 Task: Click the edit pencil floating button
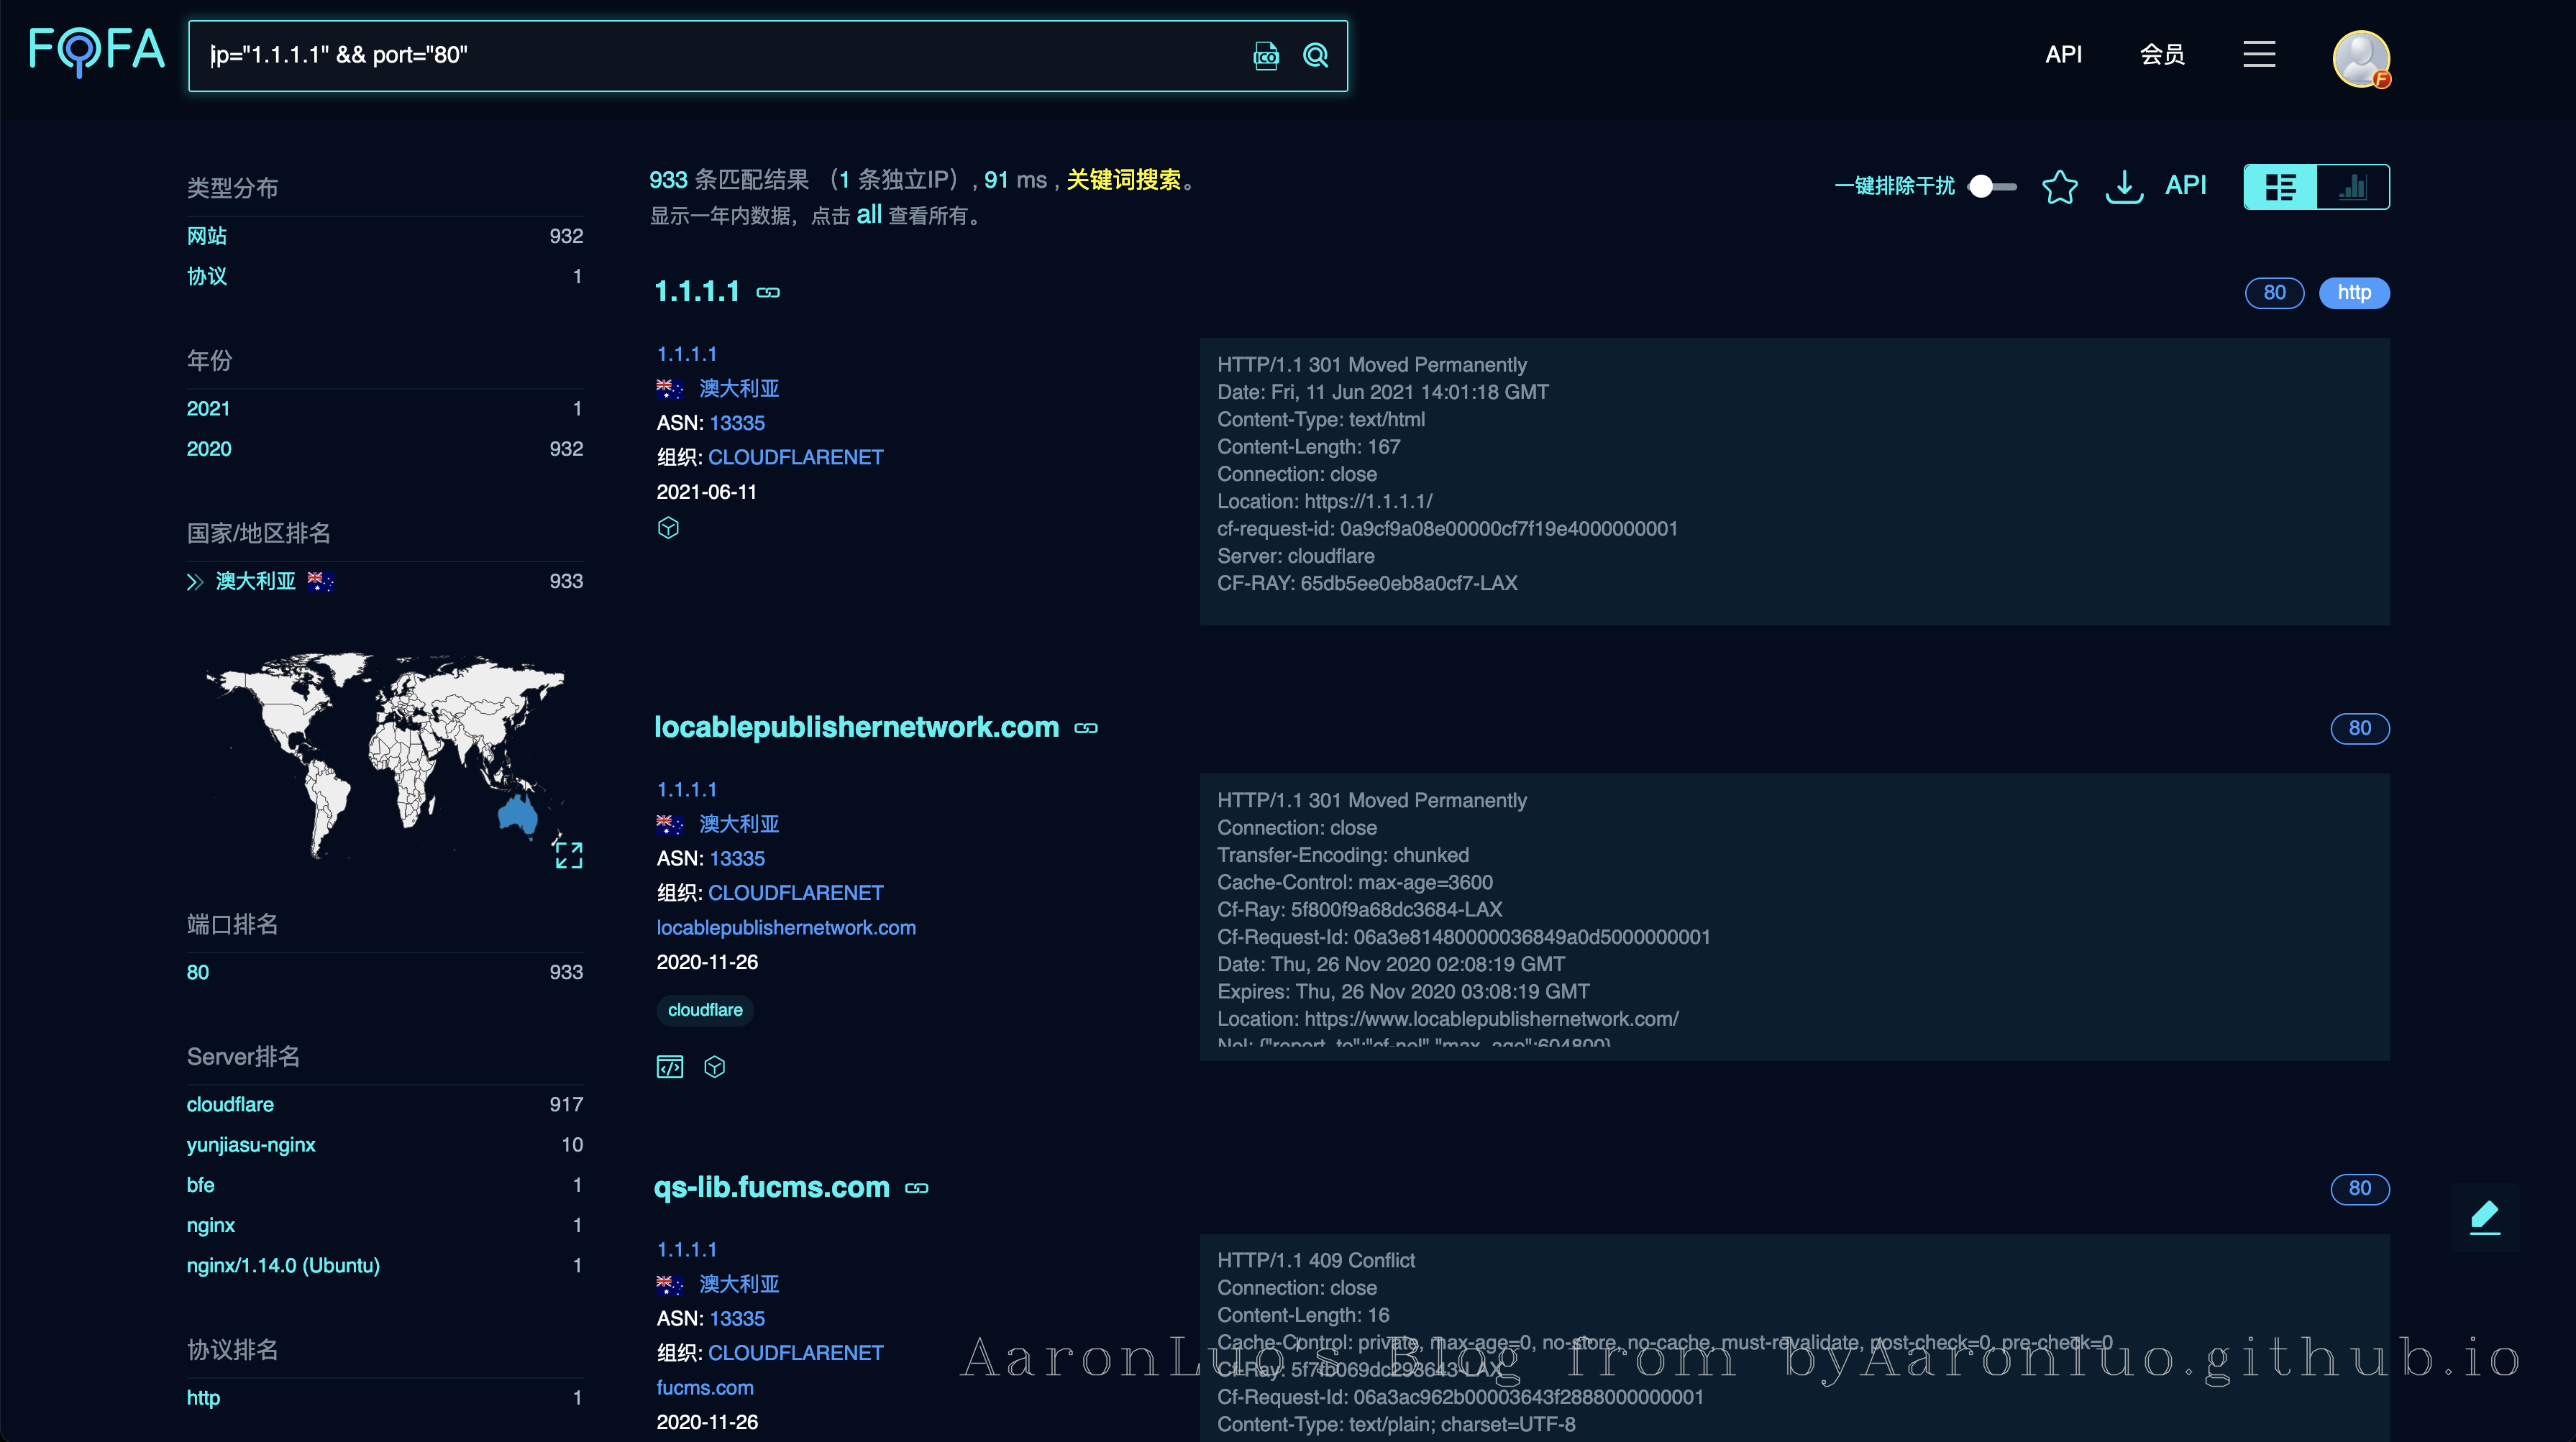pos(2485,1216)
